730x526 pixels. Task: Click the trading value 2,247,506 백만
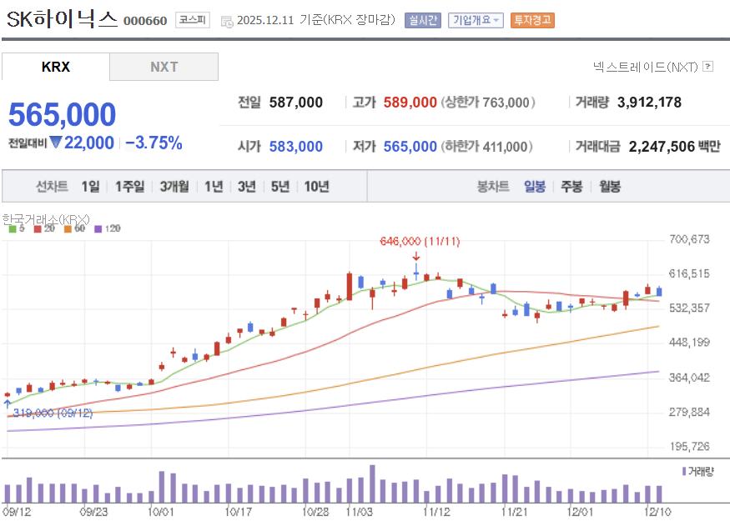tap(675, 147)
